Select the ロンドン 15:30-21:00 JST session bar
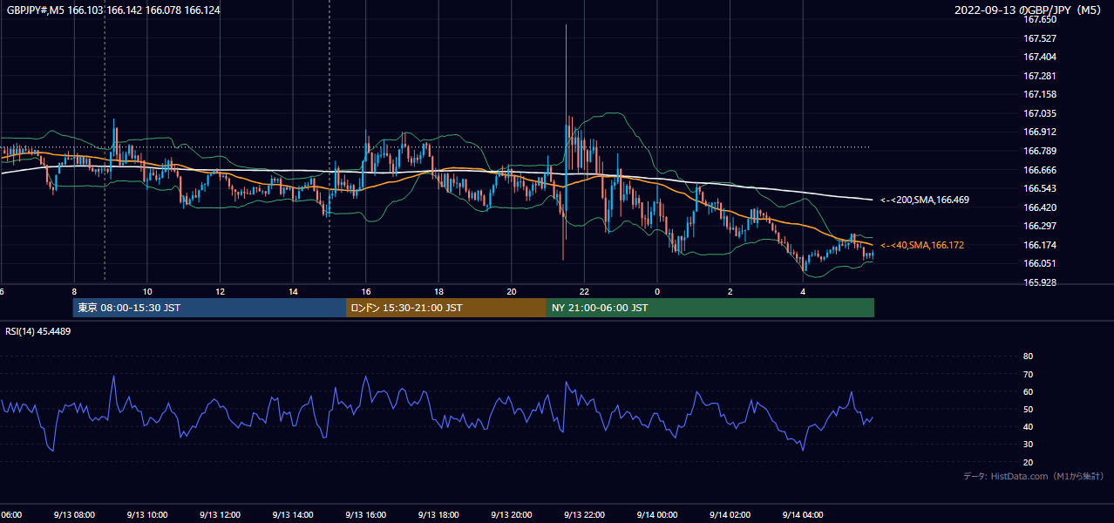Viewport: 1114px width, 523px height. (446, 308)
